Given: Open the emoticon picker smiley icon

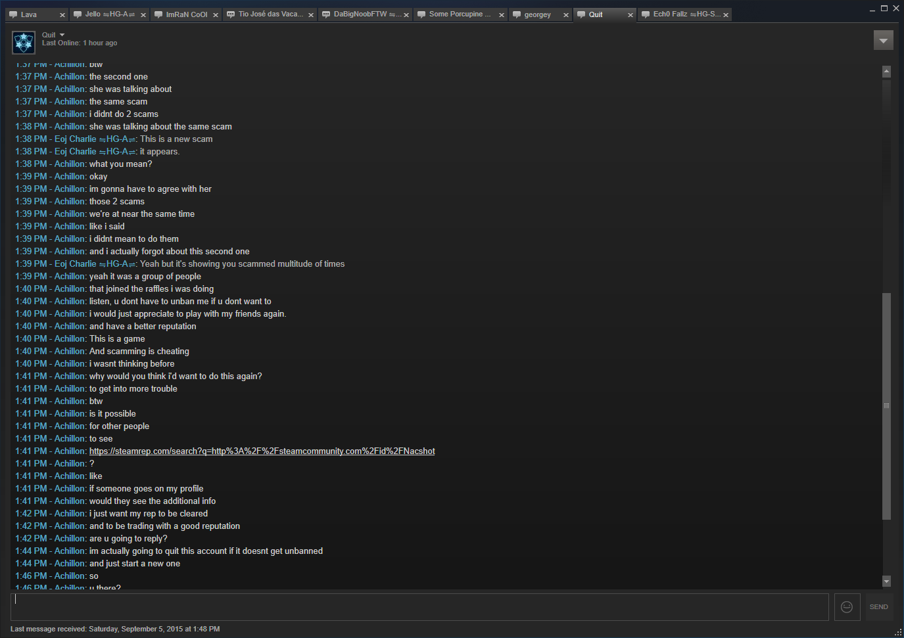Looking at the screenshot, I should point(847,607).
